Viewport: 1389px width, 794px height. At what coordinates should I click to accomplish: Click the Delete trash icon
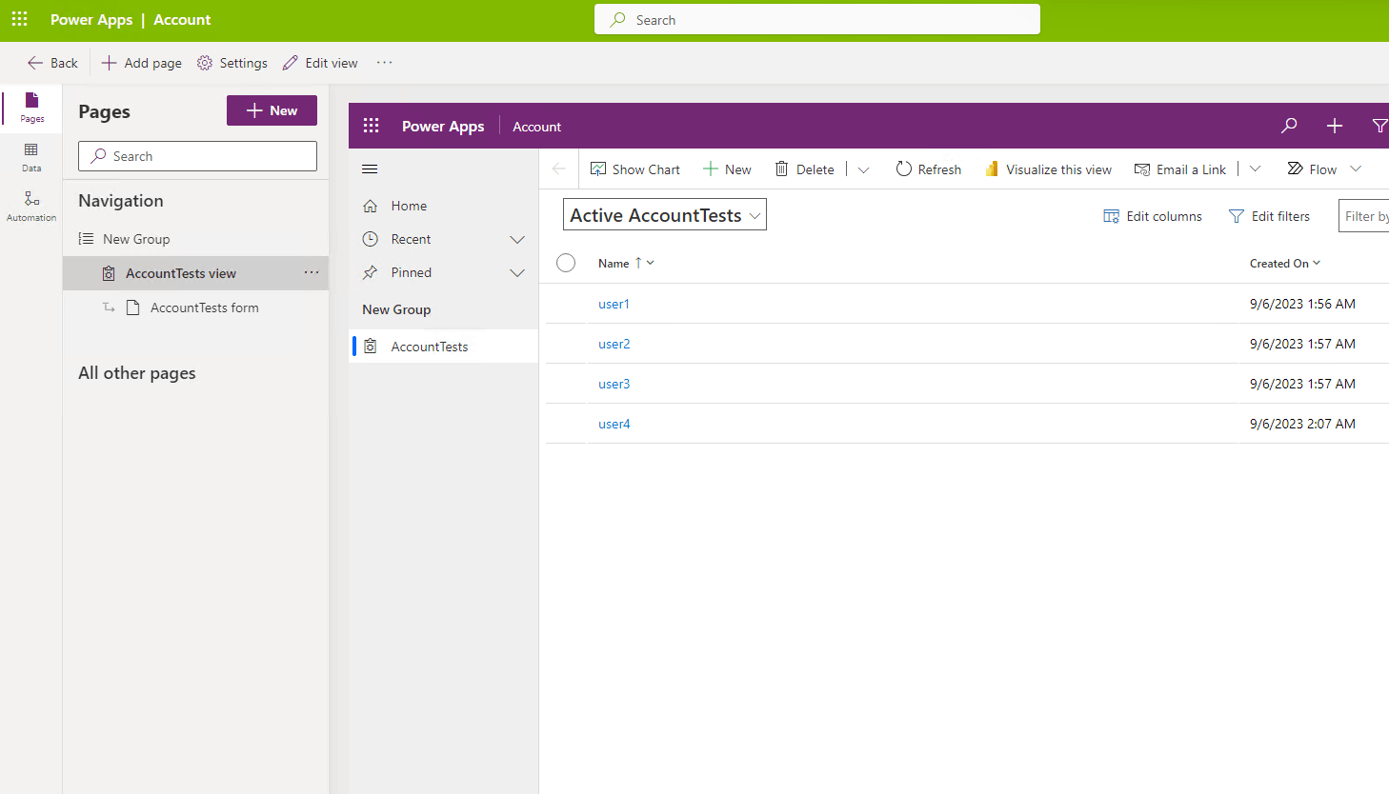[781, 169]
